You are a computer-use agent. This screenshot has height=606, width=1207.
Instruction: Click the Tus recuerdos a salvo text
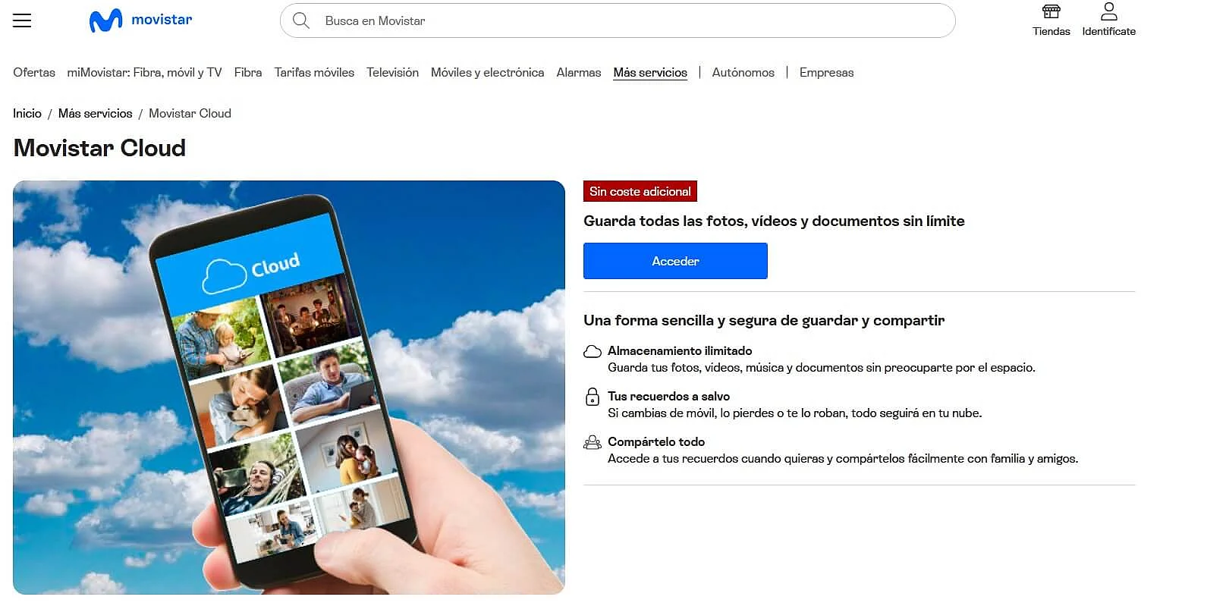coord(668,397)
